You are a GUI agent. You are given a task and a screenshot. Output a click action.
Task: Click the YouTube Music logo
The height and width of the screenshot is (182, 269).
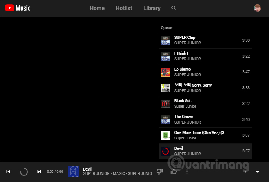[x=18, y=8]
